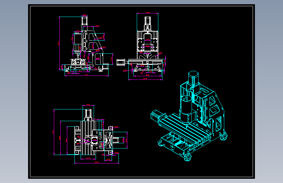The image size is (283, 183).
Task: Select the top plan view of the machine
Action: tap(91, 134)
